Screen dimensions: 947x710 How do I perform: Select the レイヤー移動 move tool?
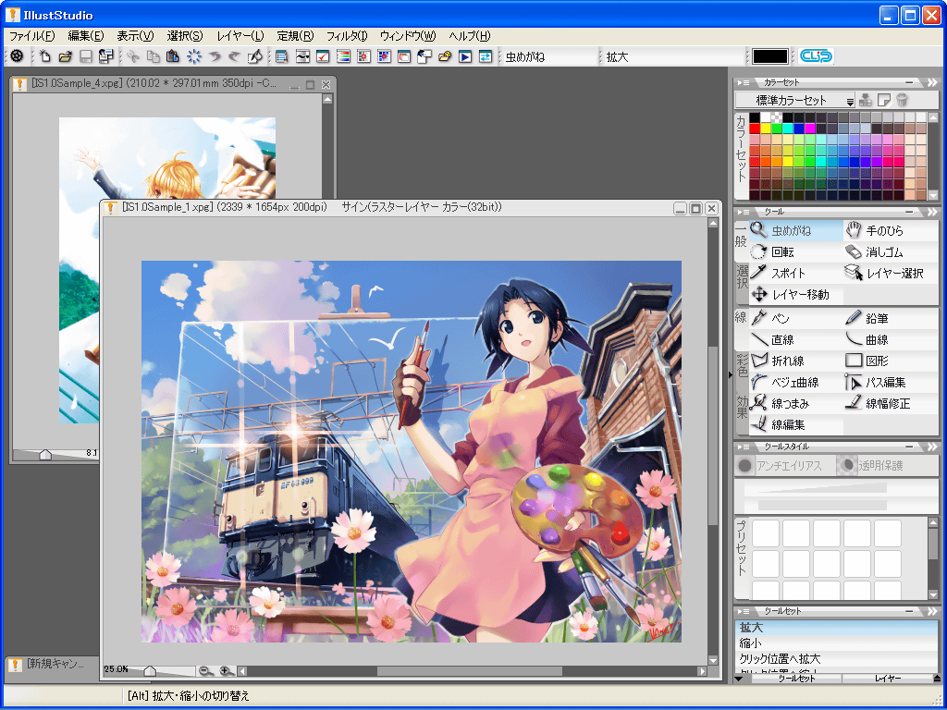tap(796, 295)
